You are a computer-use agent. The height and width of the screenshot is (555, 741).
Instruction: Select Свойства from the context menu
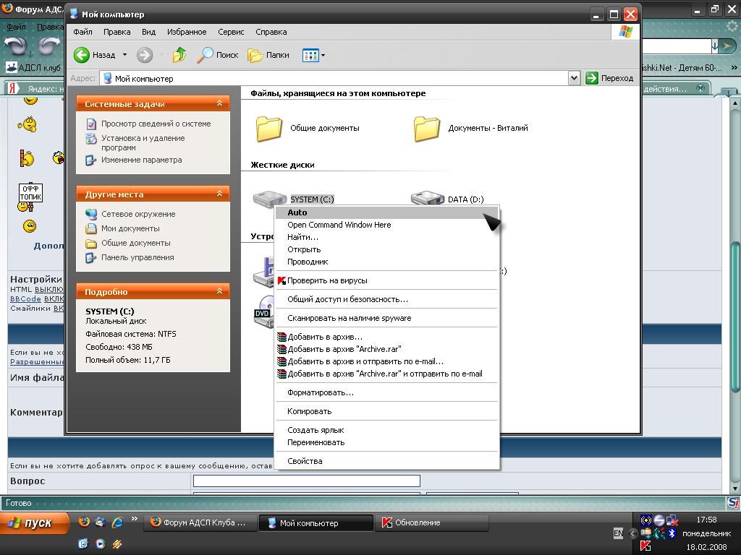pyautogui.click(x=305, y=461)
